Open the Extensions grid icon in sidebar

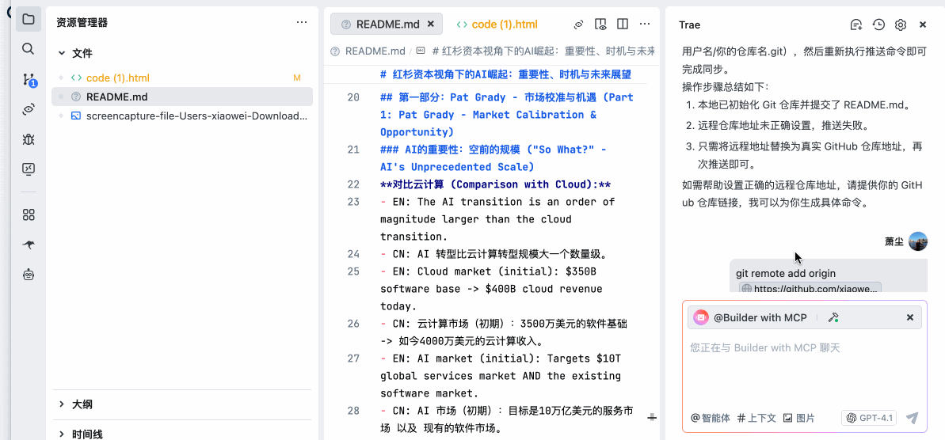[x=28, y=215]
